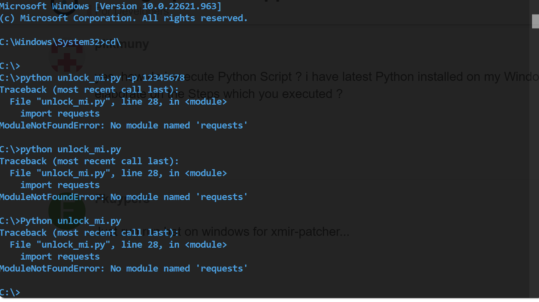Click the last 'import requests' line

tap(60, 257)
